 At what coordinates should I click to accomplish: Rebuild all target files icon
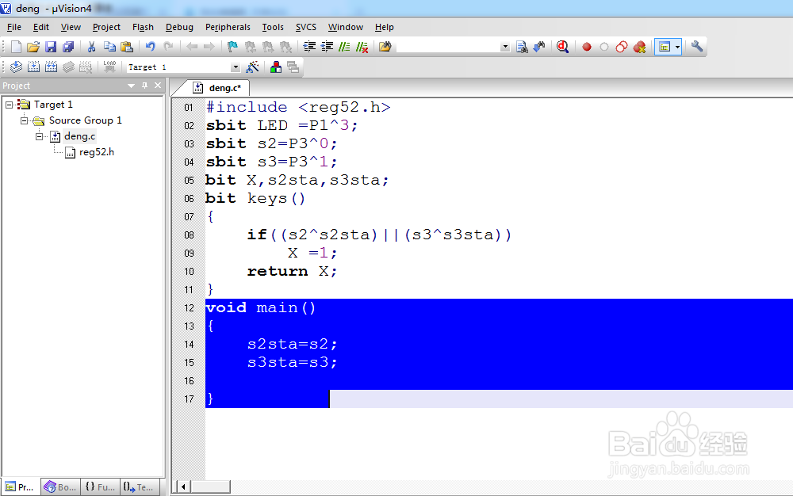point(51,67)
